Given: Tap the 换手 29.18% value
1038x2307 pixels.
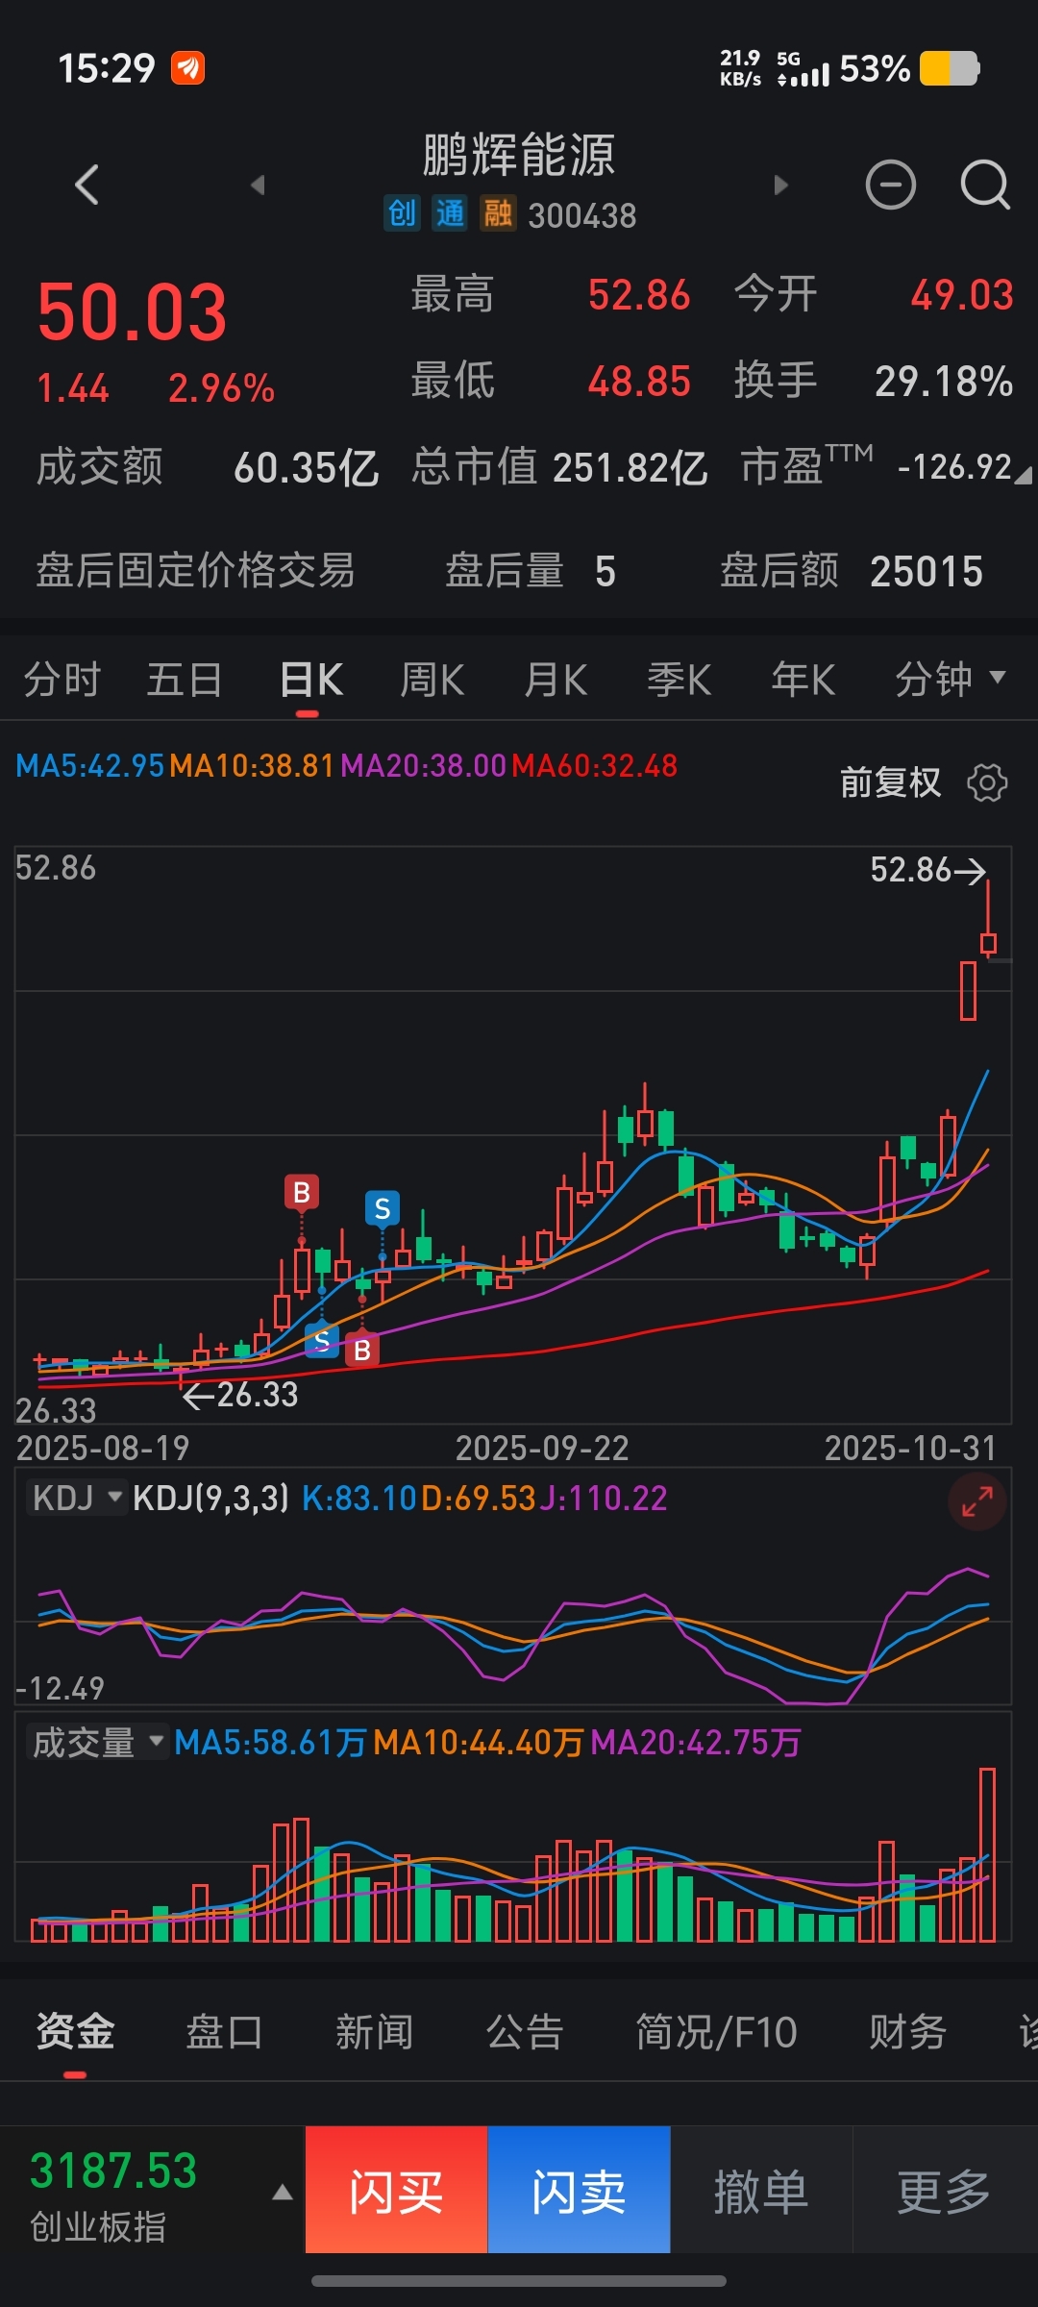Looking at the screenshot, I should 944,382.
